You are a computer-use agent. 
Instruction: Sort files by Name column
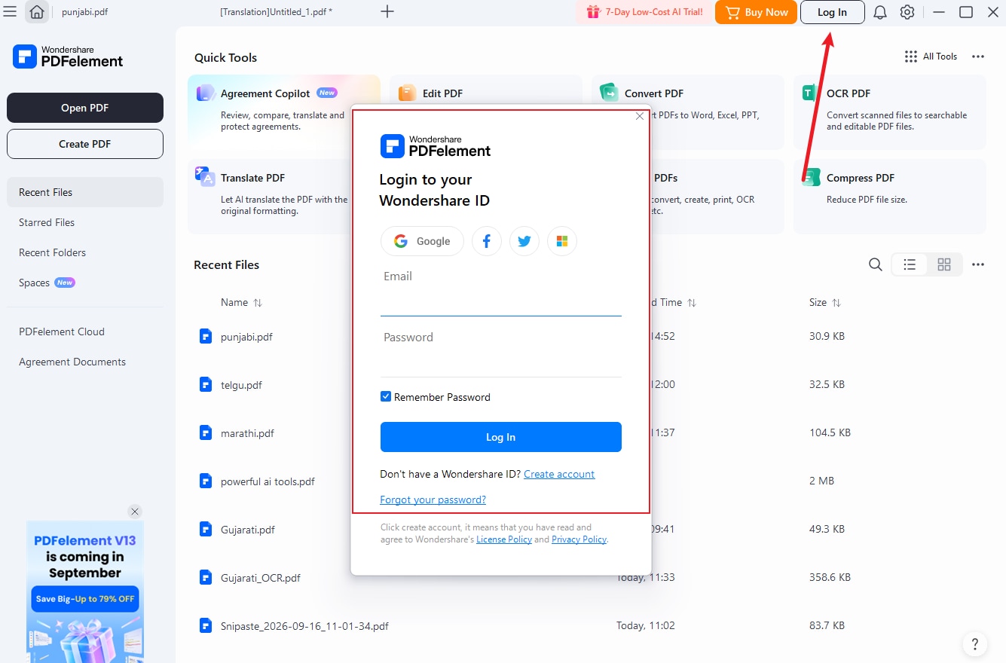coord(241,302)
